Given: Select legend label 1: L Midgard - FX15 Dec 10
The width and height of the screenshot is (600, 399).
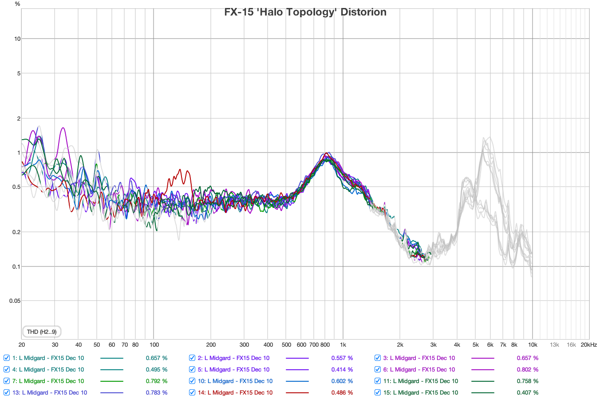Looking at the screenshot, I should tap(48, 358).
